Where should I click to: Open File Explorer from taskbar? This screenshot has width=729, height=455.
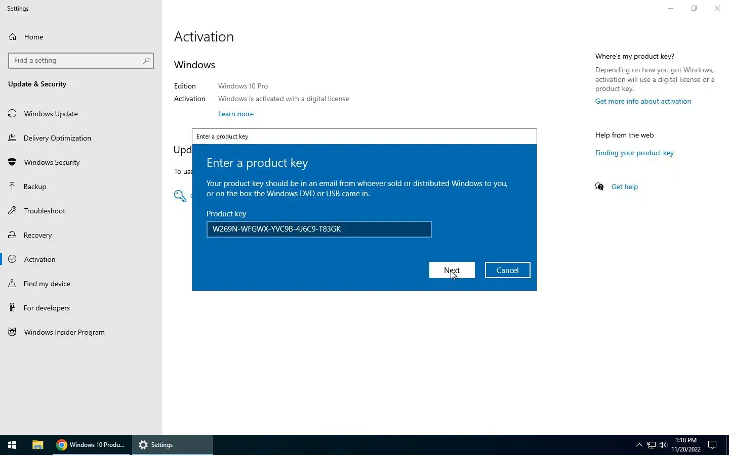point(38,445)
